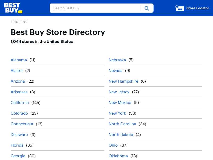Choose the Colorado link
Viewport: 213px width, 160px height.
[x=19, y=113]
